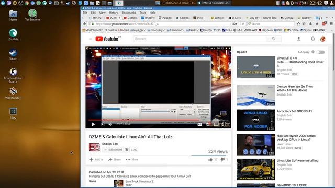The image size is (335, 188).
Task: Toggle the Autoplay switch
Action: pos(320,52)
